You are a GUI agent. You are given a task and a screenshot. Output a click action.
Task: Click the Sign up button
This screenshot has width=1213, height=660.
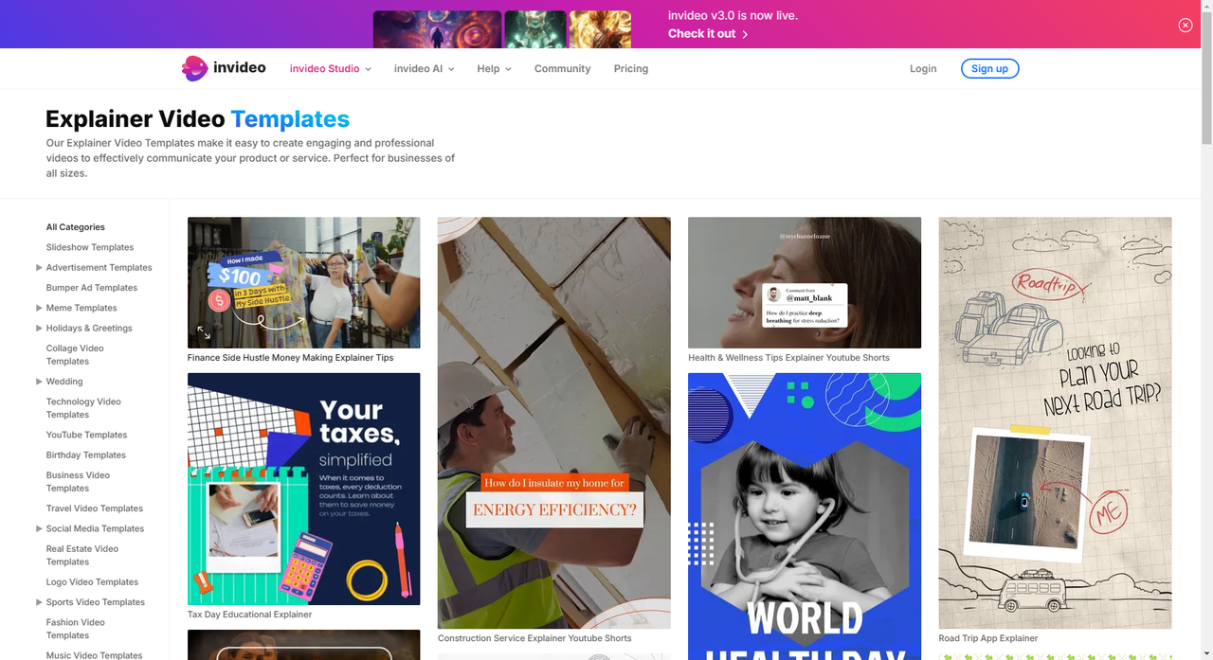(989, 68)
